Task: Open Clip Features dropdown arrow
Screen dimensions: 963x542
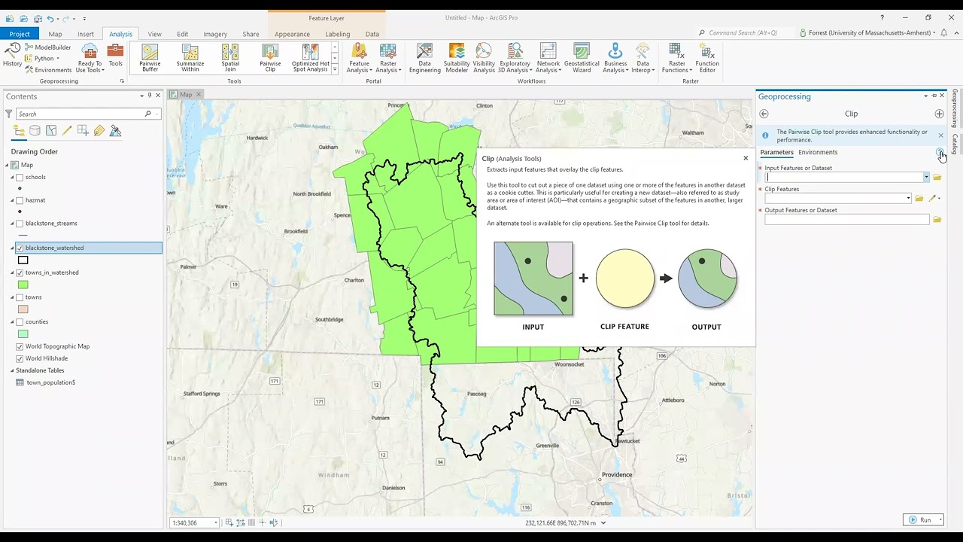Action: (908, 199)
